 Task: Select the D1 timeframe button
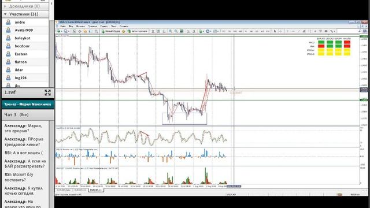click(257, 31)
